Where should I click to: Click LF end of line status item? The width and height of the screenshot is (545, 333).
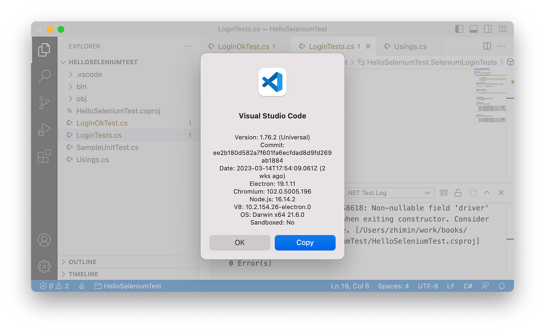pos(450,286)
